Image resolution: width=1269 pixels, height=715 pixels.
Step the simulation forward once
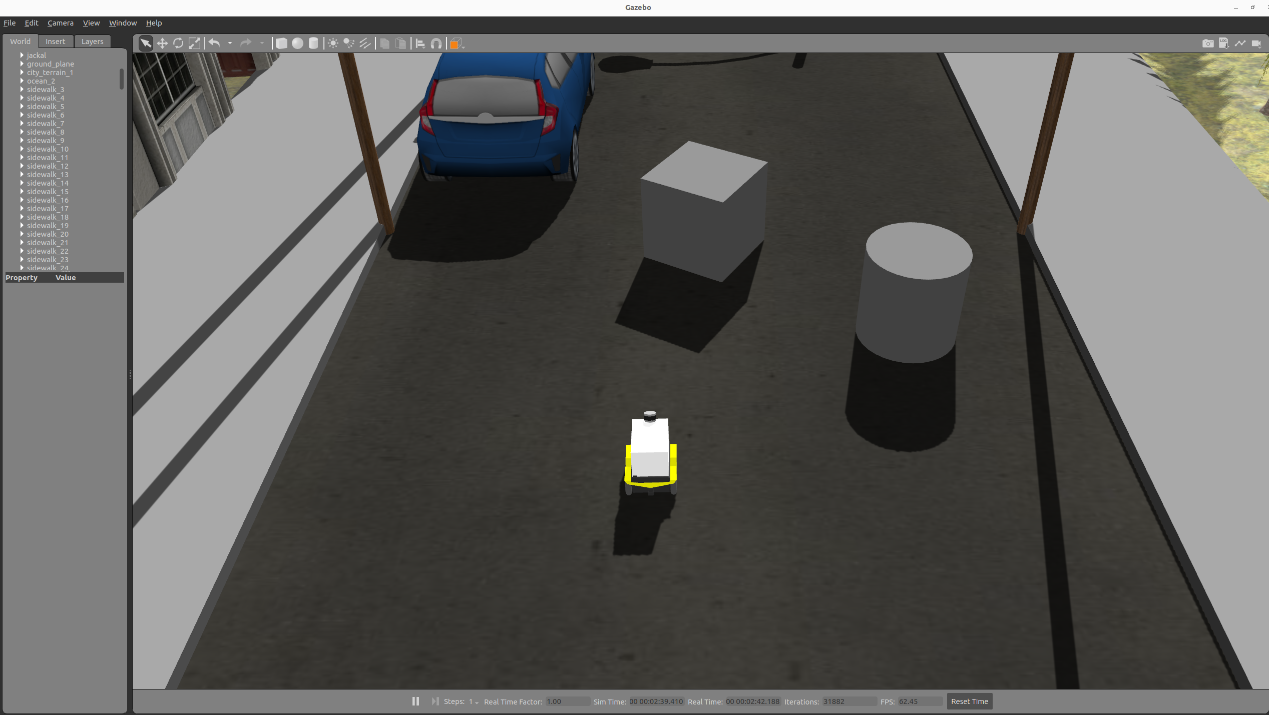pos(435,701)
